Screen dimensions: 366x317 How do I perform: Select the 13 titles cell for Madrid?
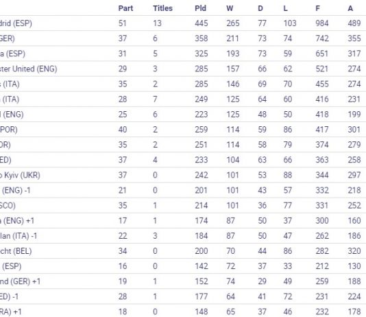pyautogui.click(x=158, y=23)
